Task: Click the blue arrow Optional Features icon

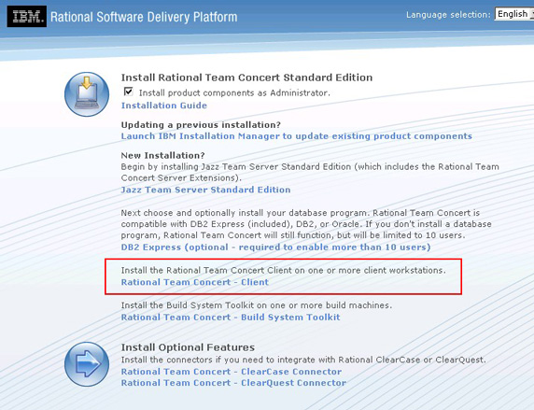Action: coord(87,364)
